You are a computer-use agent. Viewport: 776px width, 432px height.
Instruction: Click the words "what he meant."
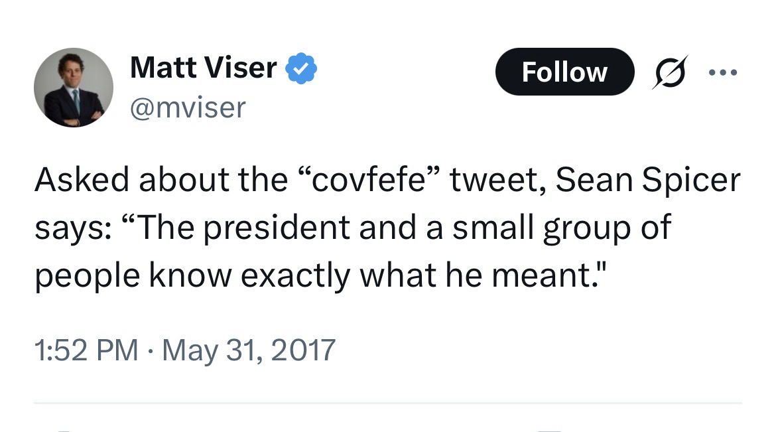click(x=482, y=273)
